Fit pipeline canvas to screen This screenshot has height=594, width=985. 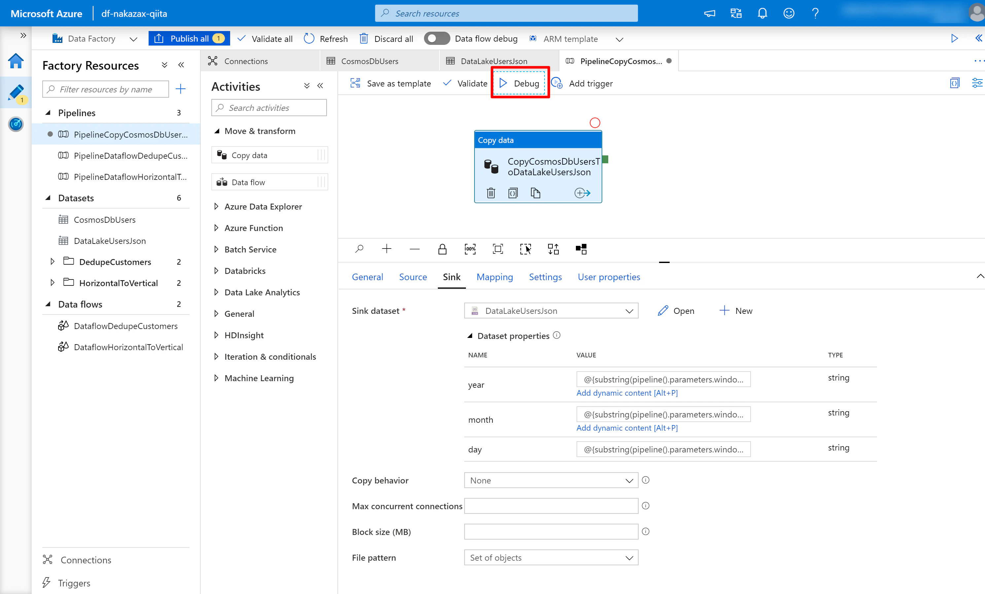[498, 249]
